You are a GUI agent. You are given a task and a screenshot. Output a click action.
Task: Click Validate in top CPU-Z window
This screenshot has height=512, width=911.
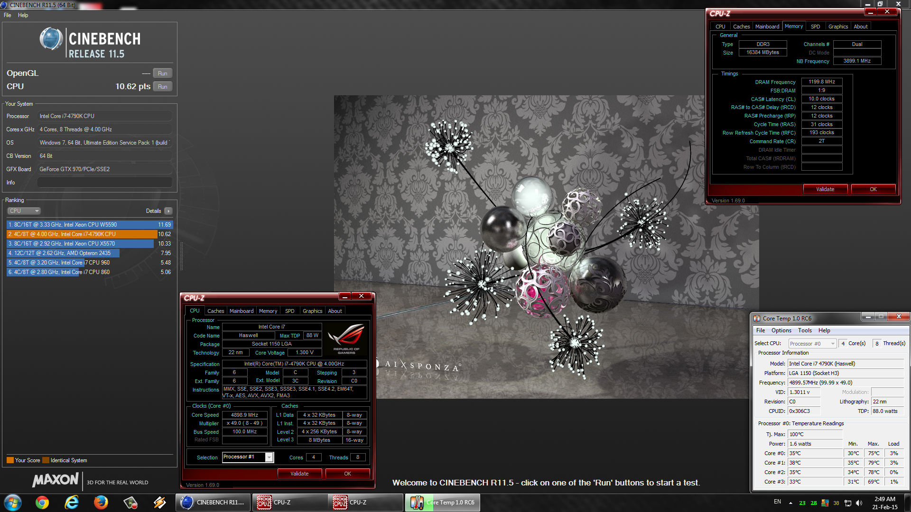coord(825,189)
